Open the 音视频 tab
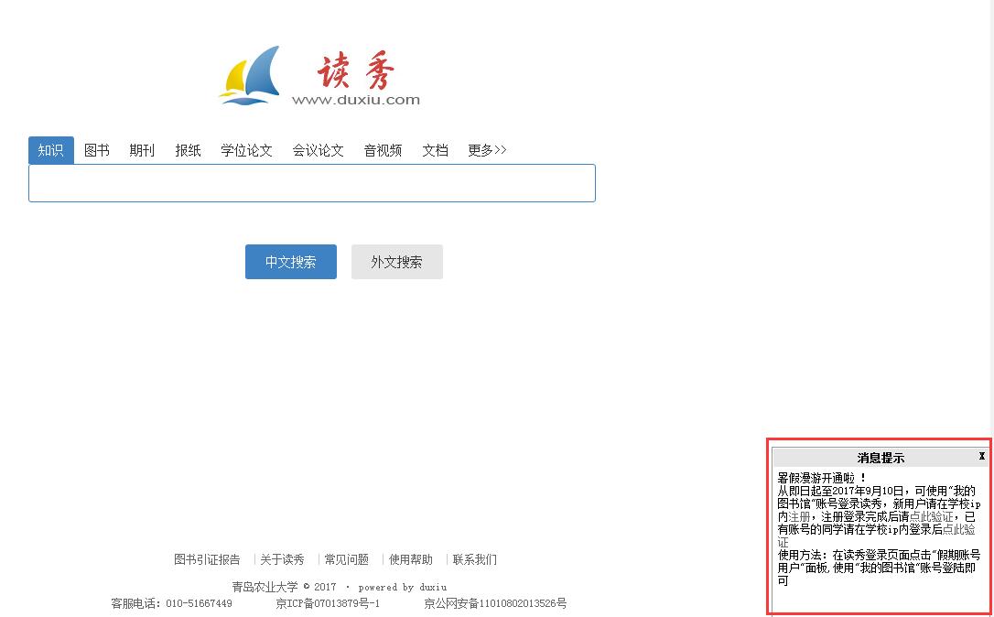The width and height of the screenshot is (994, 617). 383,150
